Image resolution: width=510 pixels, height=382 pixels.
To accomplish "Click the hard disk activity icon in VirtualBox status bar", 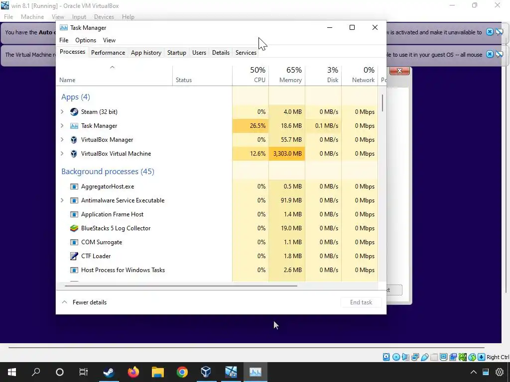I will pos(386,357).
